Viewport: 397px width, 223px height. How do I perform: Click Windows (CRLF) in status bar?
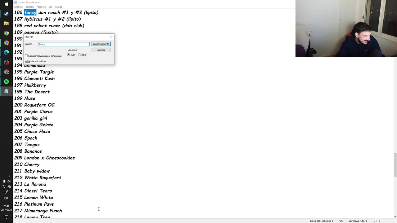click(x=358, y=221)
